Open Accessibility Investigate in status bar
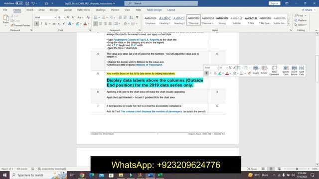The image size is (319, 179). pos(52,169)
